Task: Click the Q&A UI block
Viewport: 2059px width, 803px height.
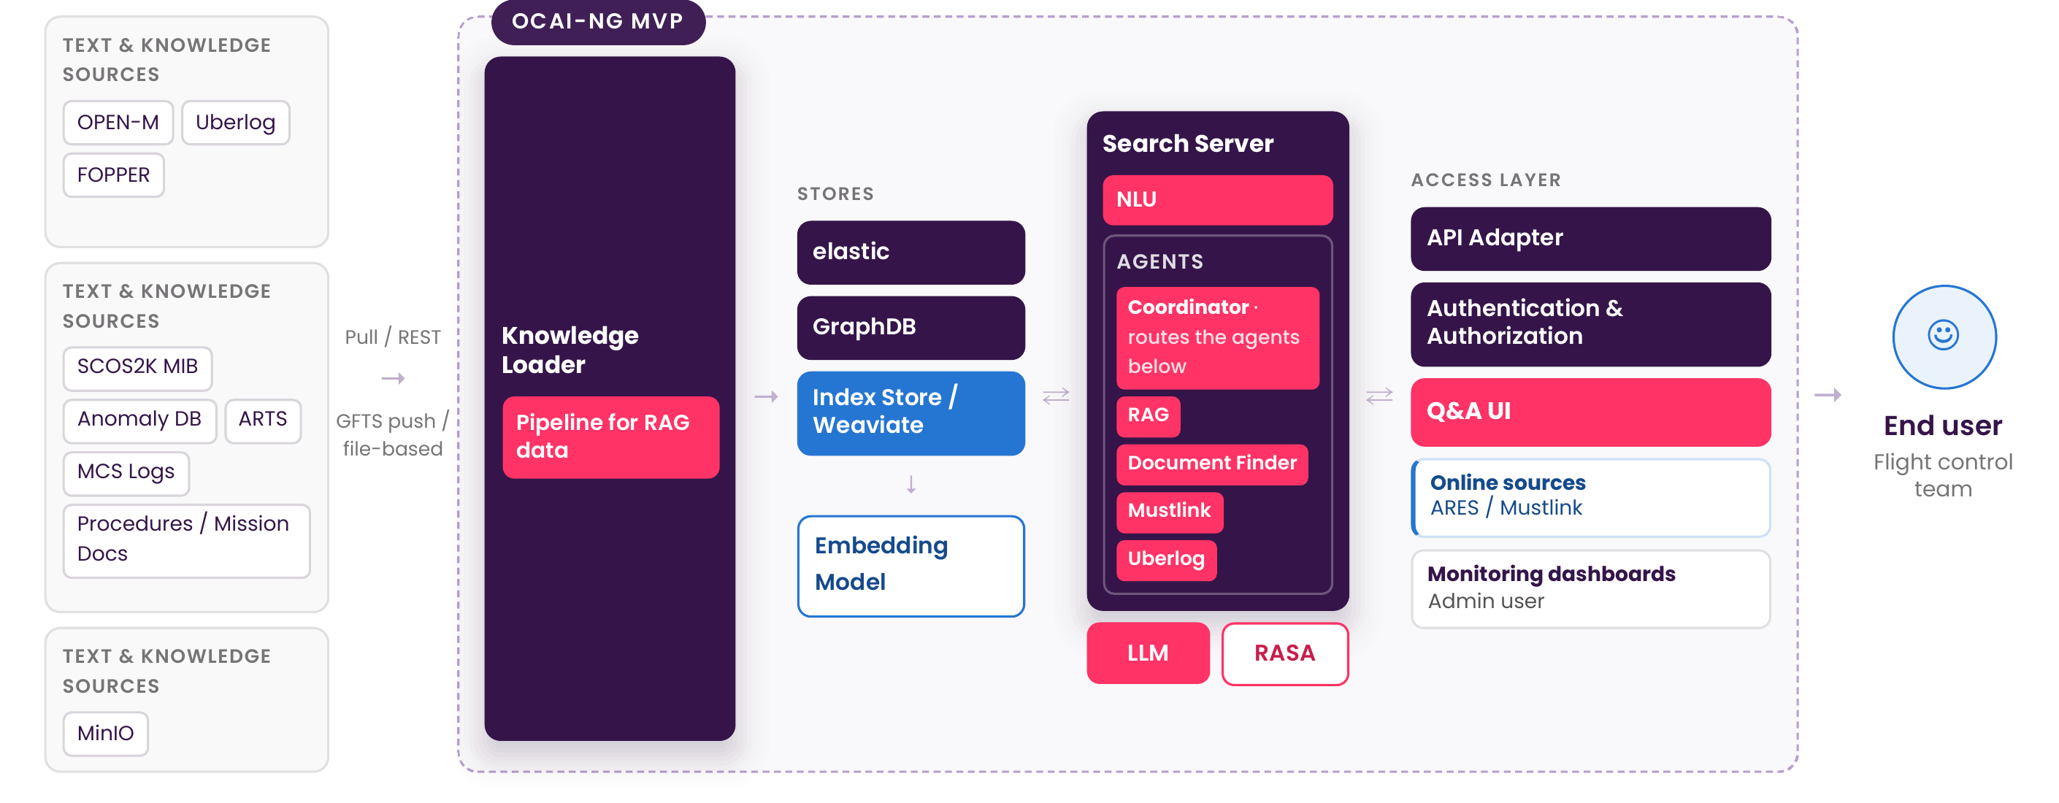Action: (1590, 412)
